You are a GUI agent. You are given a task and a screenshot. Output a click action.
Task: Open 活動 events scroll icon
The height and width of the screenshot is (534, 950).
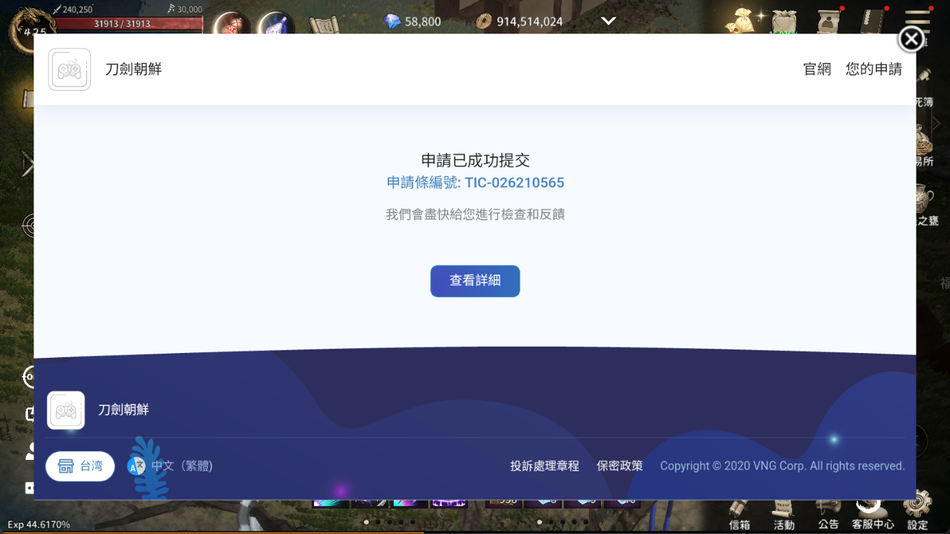(784, 512)
